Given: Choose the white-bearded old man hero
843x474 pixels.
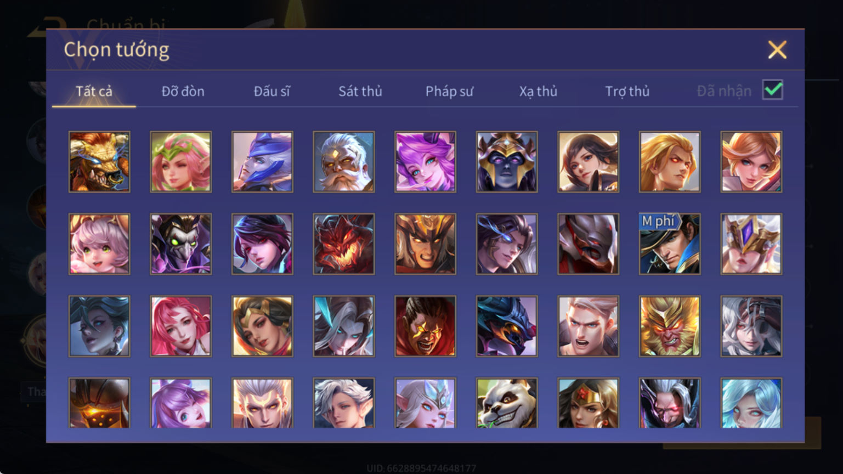Looking at the screenshot, I should [x=344, y=162].
